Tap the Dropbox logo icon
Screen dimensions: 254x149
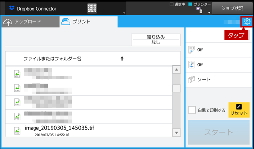(12, 8)
